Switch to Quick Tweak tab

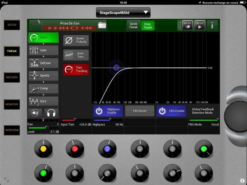133,26
